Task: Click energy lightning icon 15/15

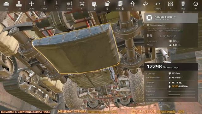Action: [x=170, y=82]
